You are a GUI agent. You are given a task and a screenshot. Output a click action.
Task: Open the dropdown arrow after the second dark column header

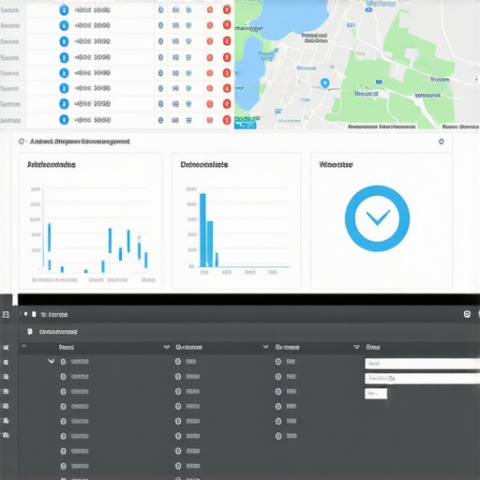pyautogui.click(x=265, y=347)
